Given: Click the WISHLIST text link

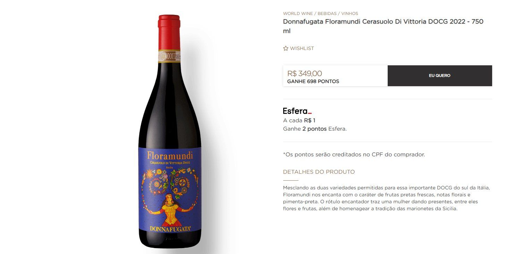Looking at the screenshot, I should (302, 48).
